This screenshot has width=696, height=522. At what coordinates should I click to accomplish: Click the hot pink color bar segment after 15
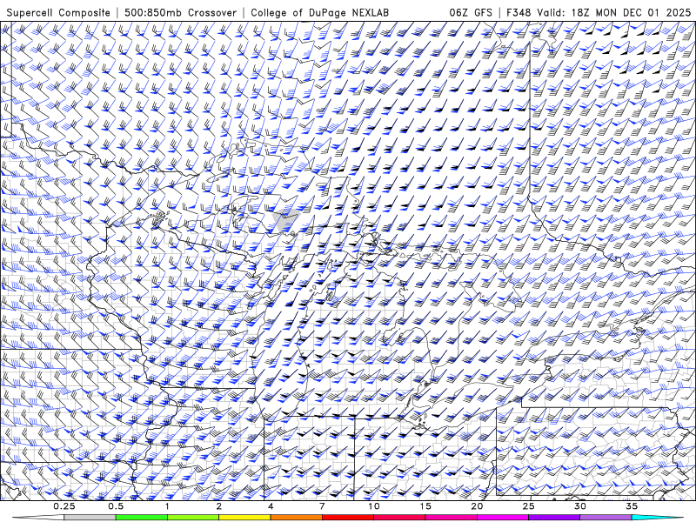pos(451,518)
